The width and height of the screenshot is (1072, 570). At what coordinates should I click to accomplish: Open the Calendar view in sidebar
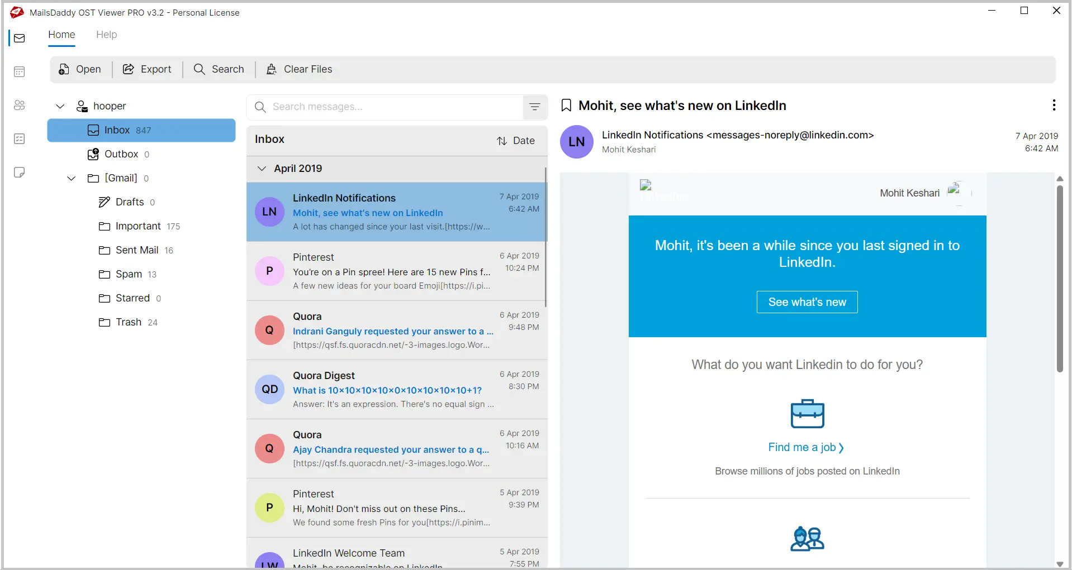point(20,71)
